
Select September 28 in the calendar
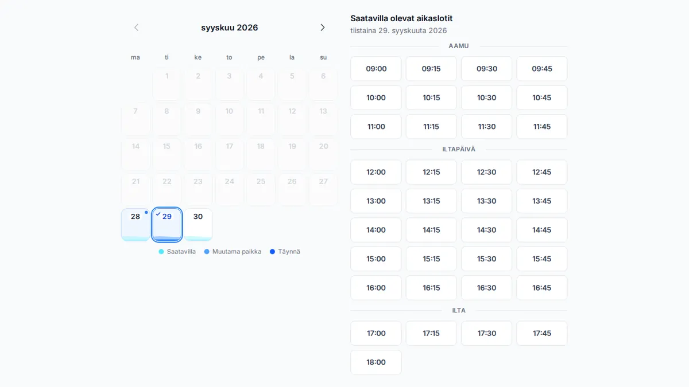pos(136,224)
